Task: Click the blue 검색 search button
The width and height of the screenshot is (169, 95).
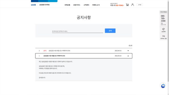Action: point(110,31)
